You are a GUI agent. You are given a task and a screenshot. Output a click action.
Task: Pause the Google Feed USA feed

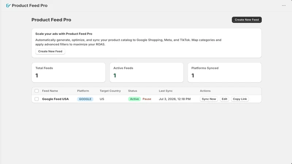147,99
